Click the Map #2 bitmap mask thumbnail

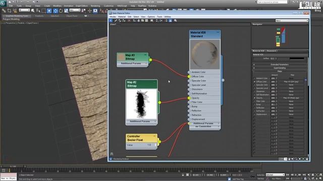coord(141,104)
